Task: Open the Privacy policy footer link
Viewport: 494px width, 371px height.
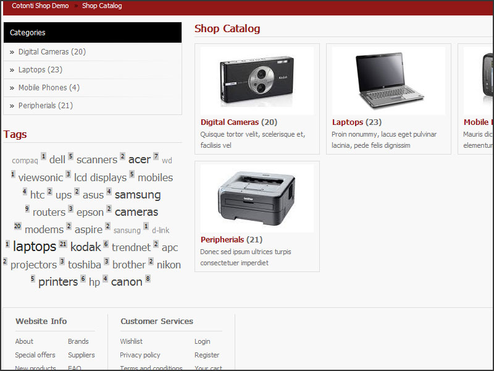Action: (140, 355)
